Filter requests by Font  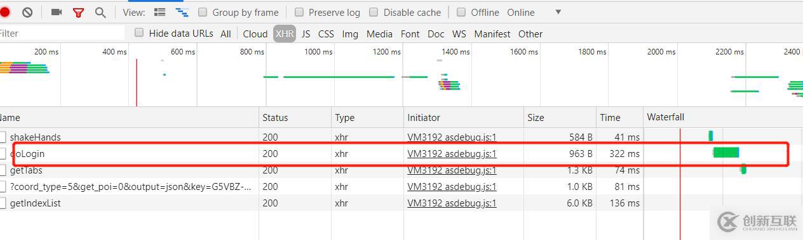410,34
